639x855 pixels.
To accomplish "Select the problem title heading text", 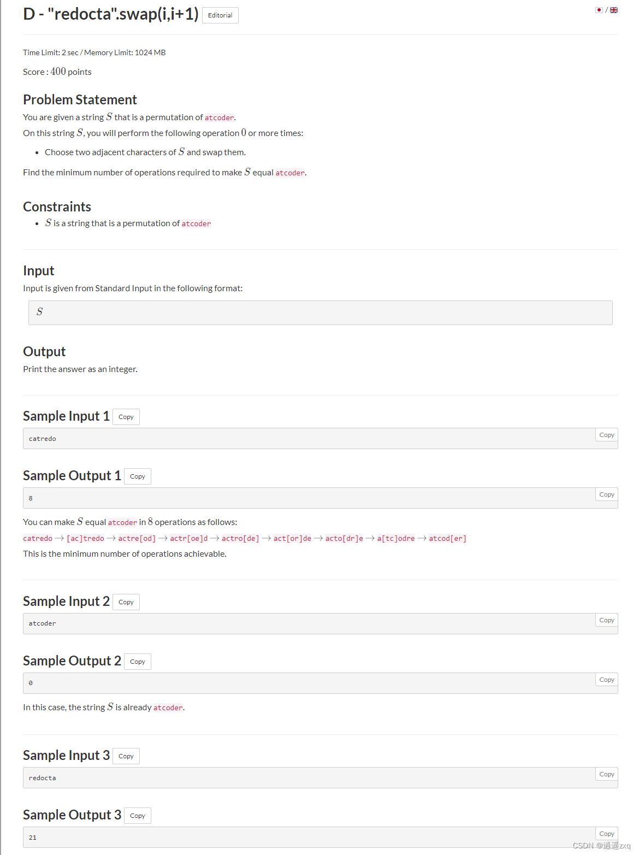I will pyautogui.click(x=111, y=14).
